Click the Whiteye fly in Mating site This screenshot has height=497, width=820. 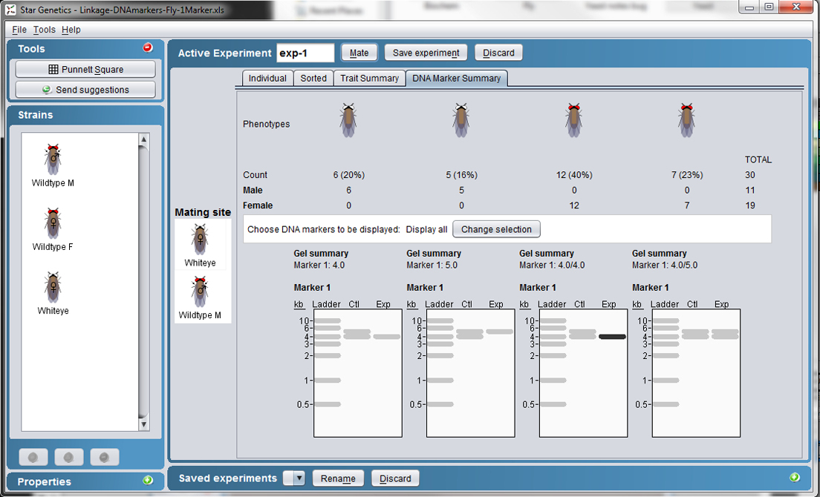pyautogui.click(x=200, y=240)
